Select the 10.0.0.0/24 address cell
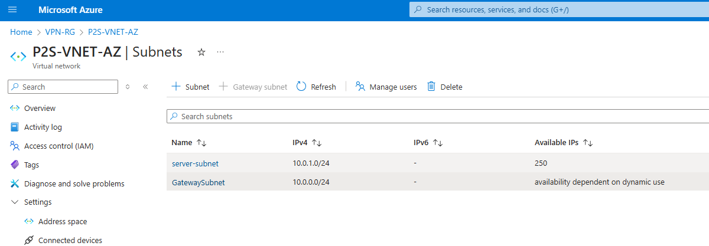 (311, 182)
